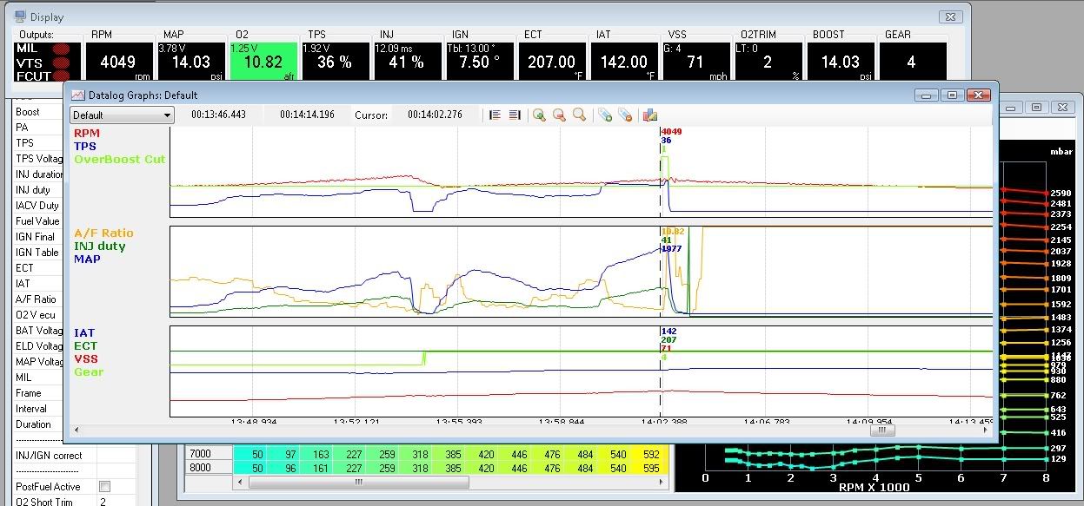Select the IGN gauge showing 7.50 degrees
The image size is (1084, 506).
tap(479, 62)
